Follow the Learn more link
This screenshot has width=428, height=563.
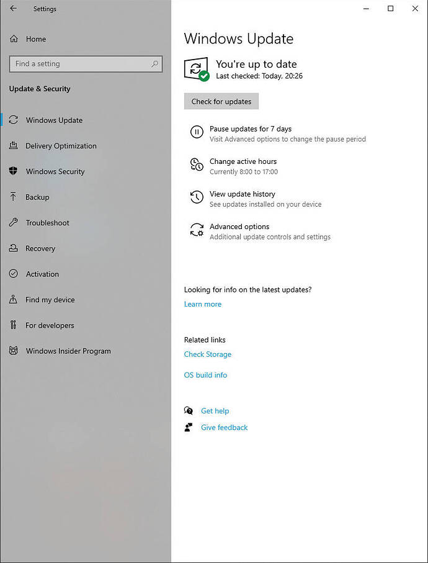[x=203, y=304]
